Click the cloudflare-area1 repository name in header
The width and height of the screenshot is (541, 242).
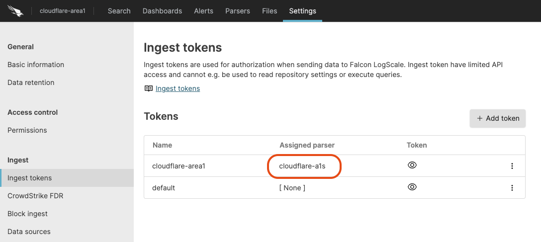pyautogui.click(x=63, y=11)
